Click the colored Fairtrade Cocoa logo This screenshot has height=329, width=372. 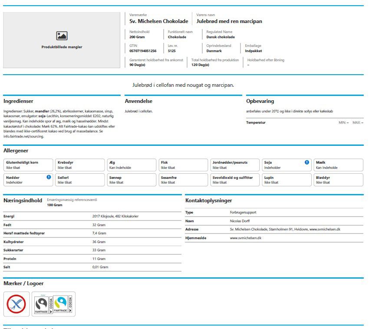63,304
